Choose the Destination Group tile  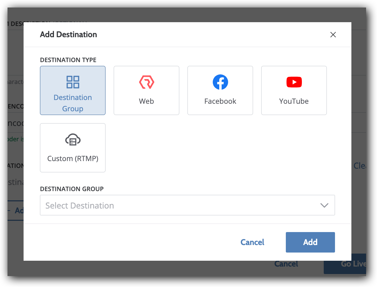tap(72, 90)
